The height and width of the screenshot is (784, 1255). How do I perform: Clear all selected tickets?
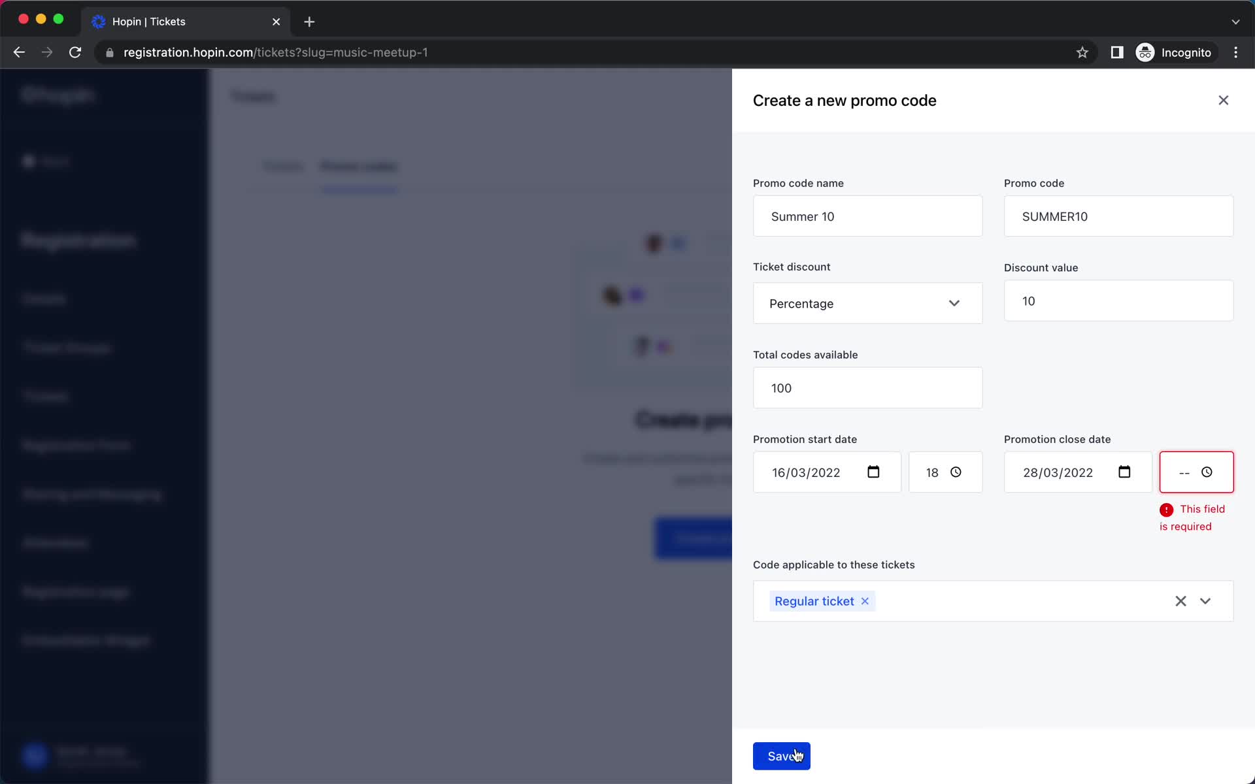point(1180,601)
